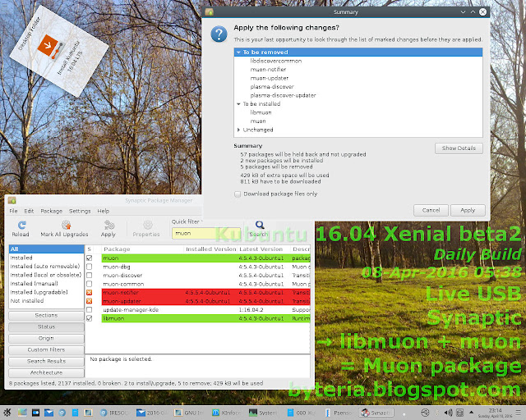Toggle the update-manager-kde checkbox

point(90,310)
